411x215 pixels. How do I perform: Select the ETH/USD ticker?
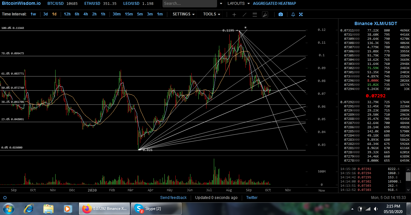pyautogui.click(x=100, y=4)
